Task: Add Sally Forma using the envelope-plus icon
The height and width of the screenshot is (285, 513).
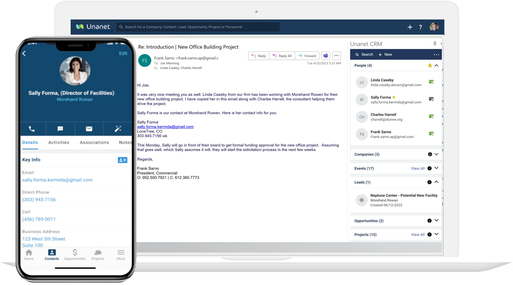Action: click(431, 99)
